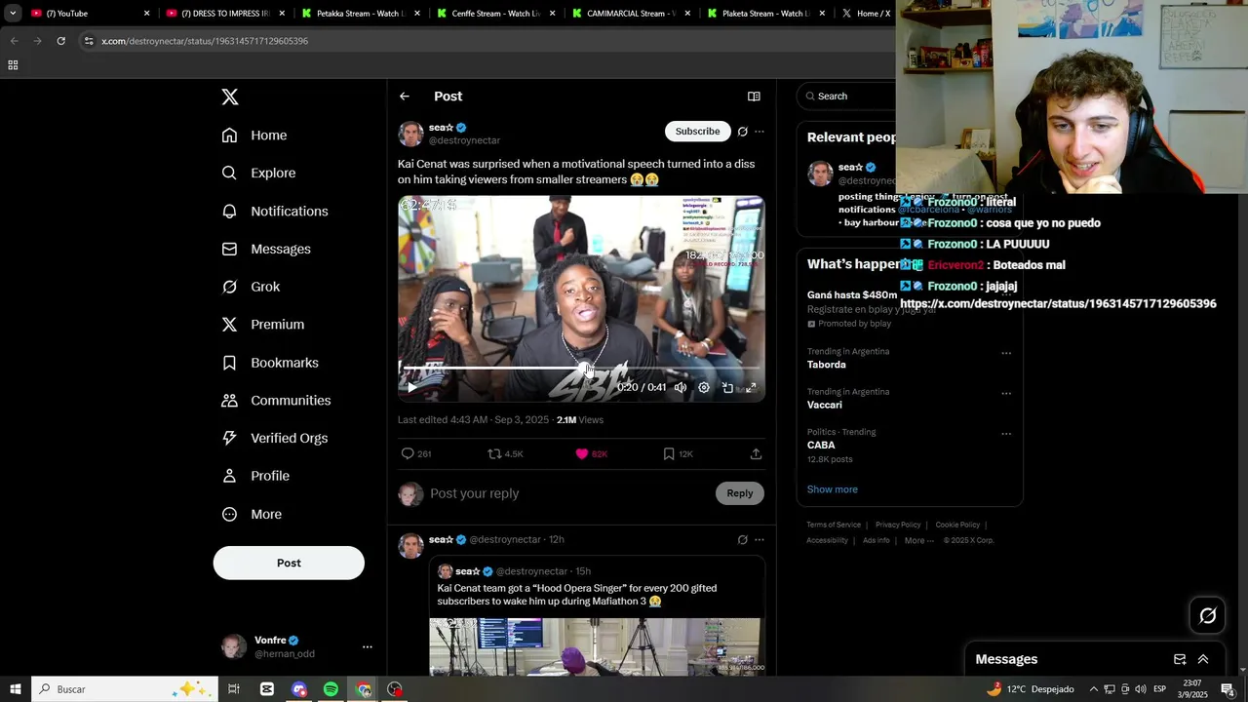The height and width of the screenshot is (702, 1248).
Task: Open Terms of Service link
Action: [x=834, y=525]
